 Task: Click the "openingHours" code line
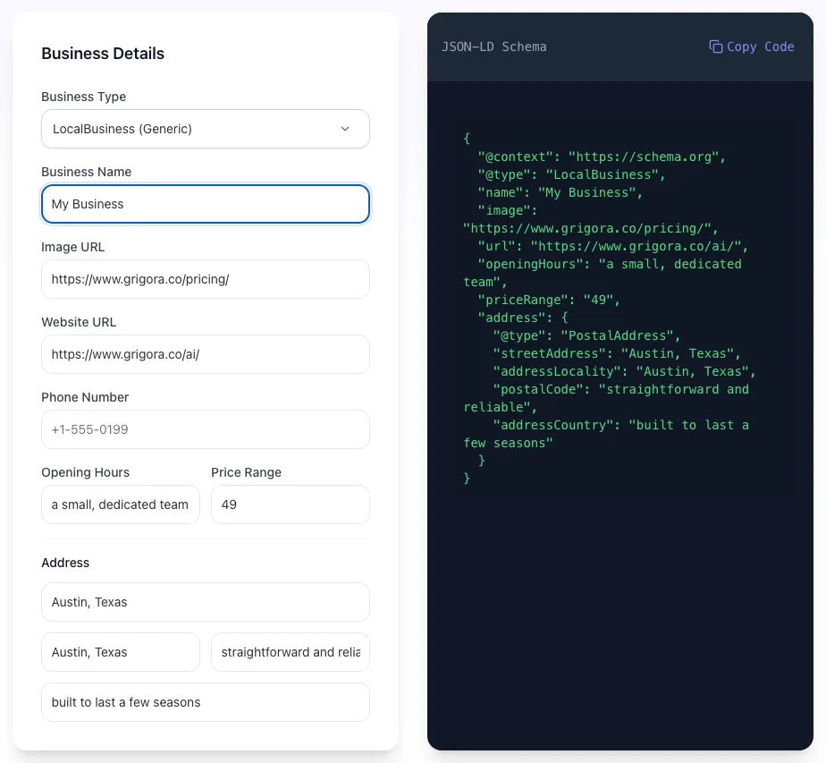[610, 265]
